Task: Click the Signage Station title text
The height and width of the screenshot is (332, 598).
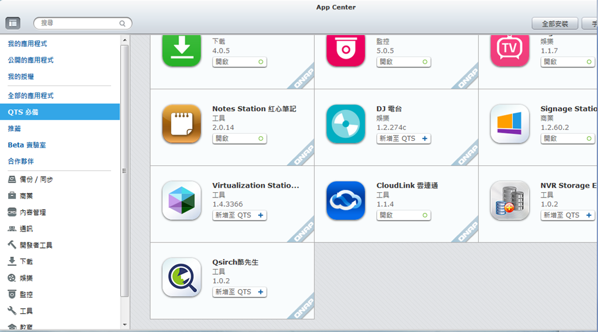Action: pyautogui.click(x=569, y=109)
